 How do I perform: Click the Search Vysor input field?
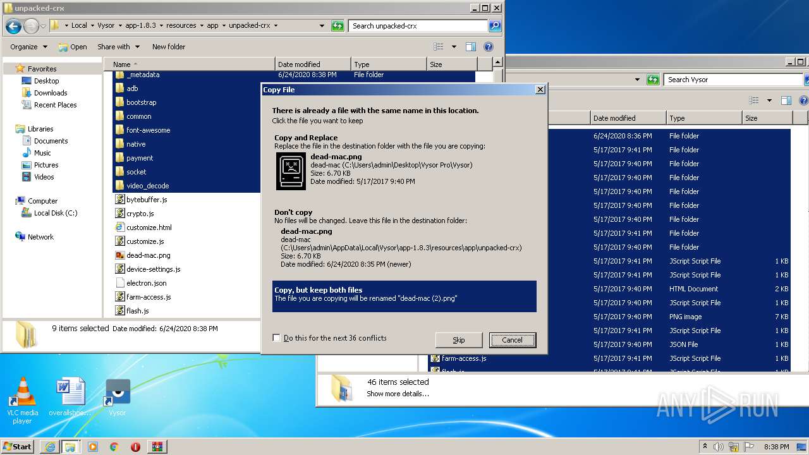(x=733, y=80)
